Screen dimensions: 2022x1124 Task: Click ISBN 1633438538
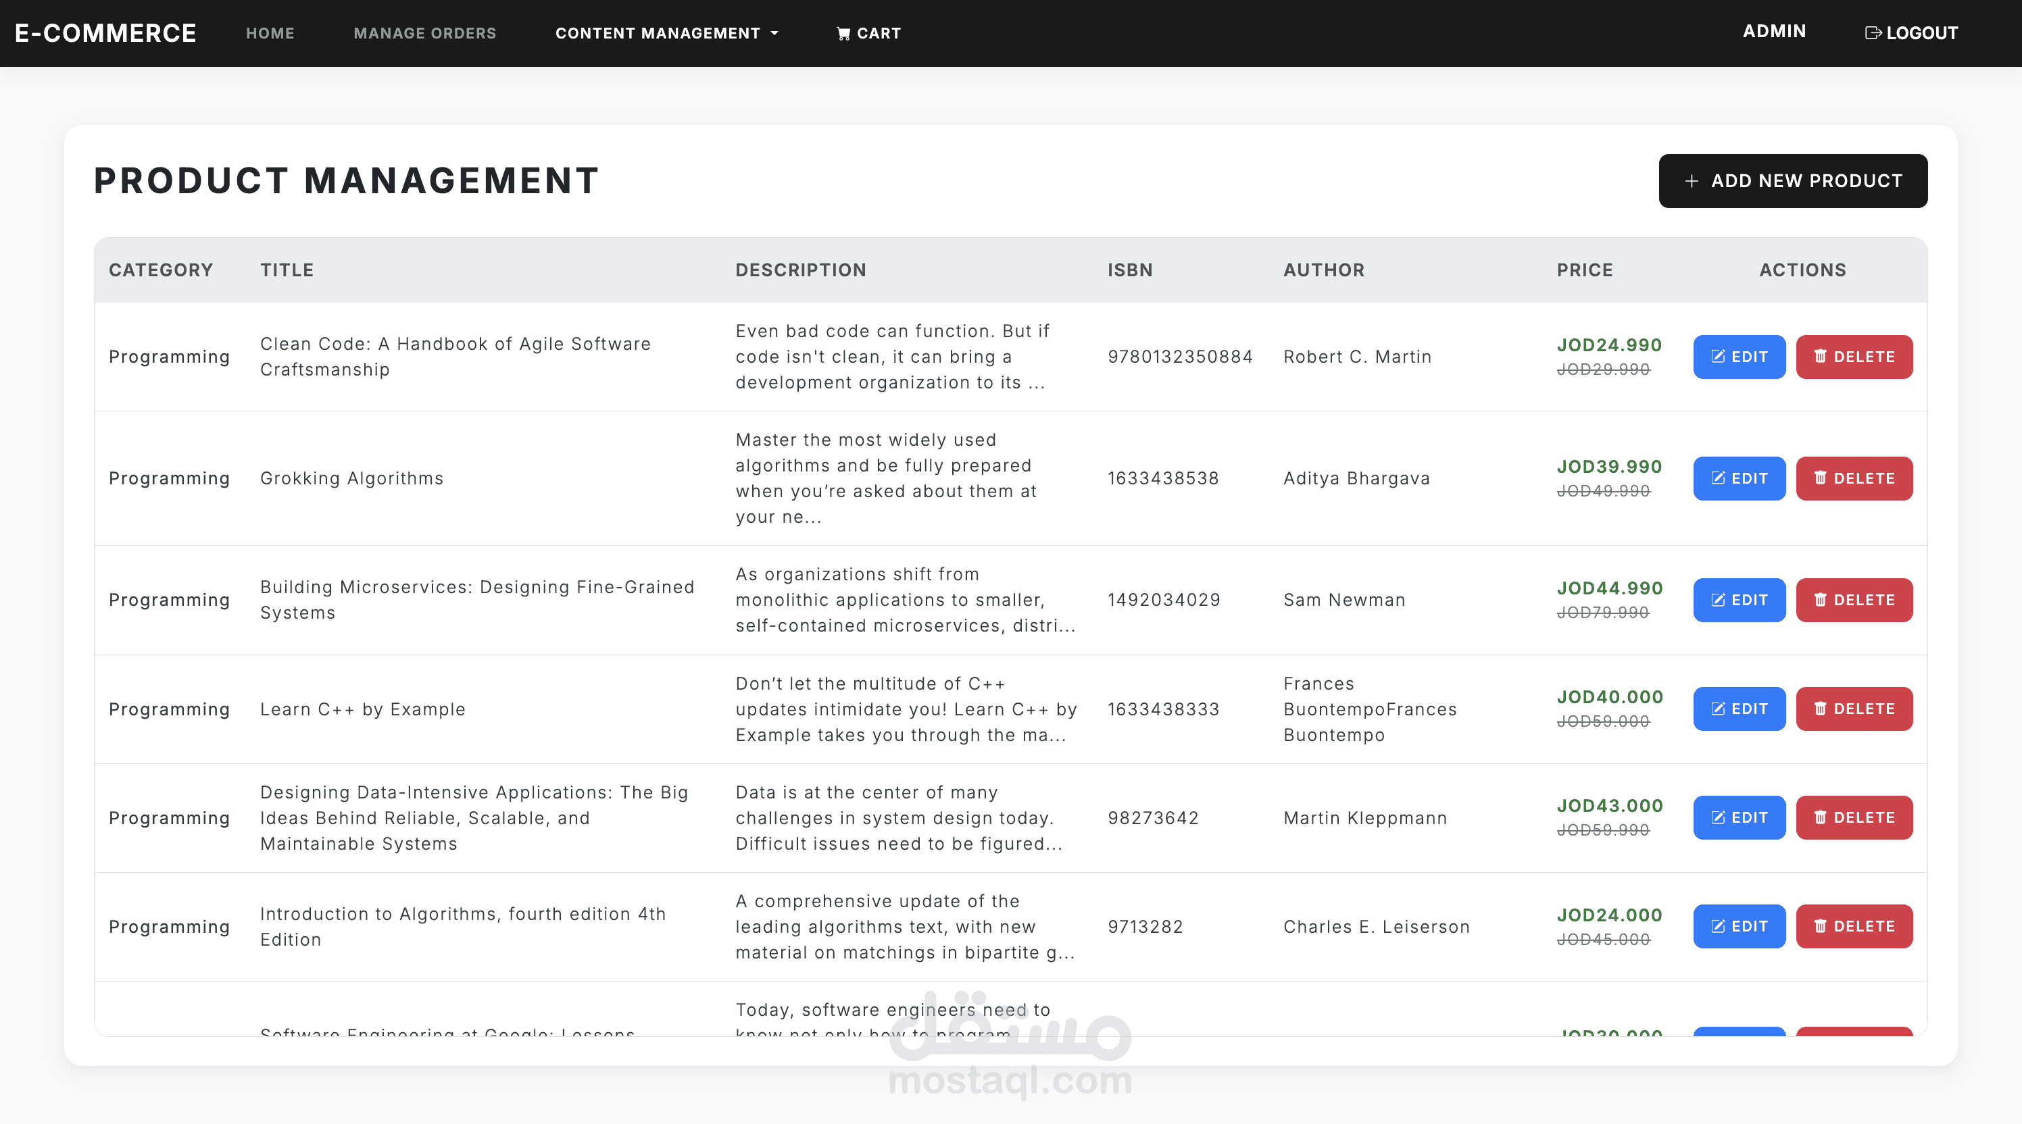tap(1163, 478)
